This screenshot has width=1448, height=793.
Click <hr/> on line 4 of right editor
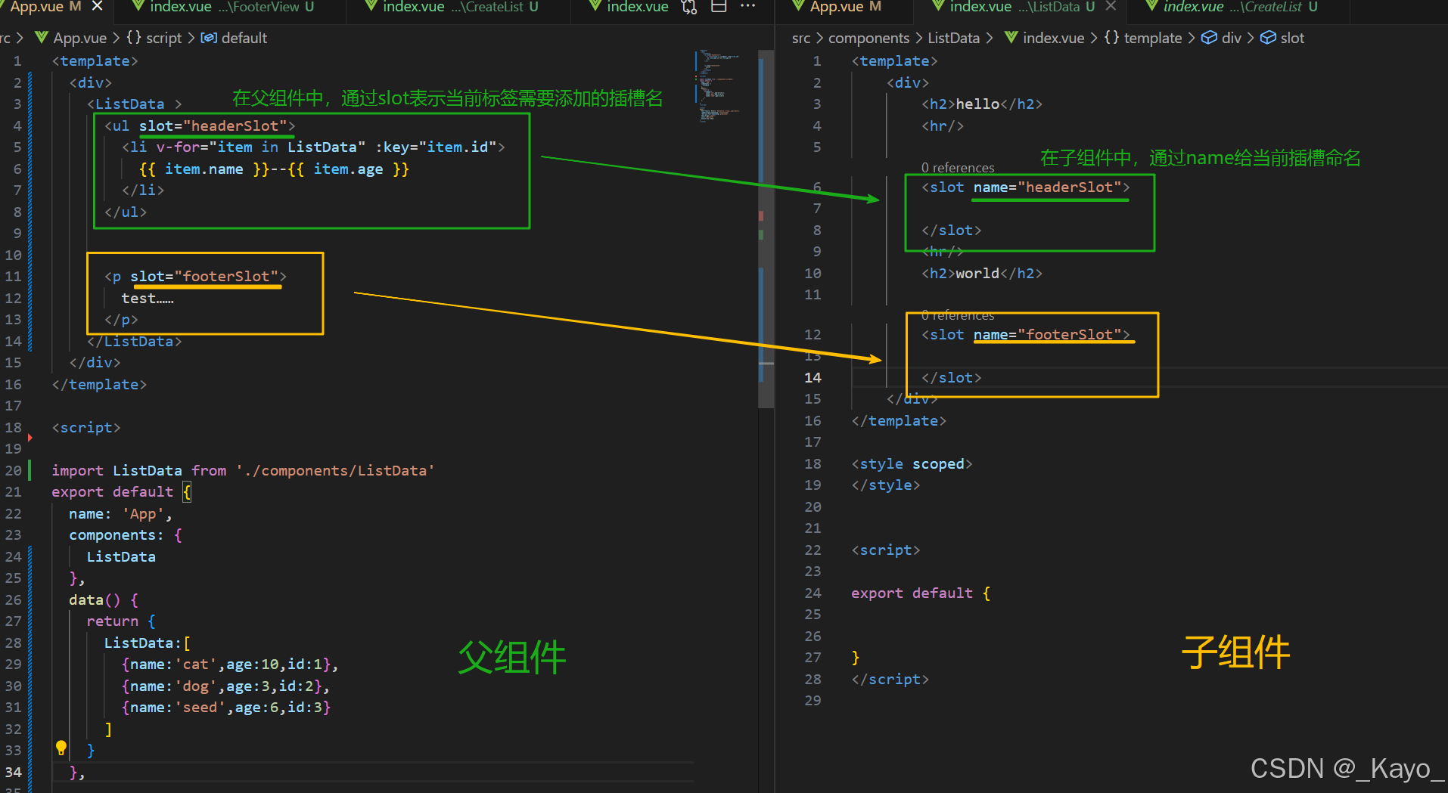tap(943, 125)
